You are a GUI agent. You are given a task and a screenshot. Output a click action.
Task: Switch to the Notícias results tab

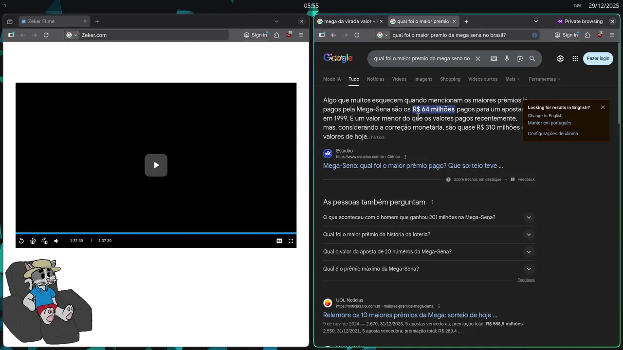tap(376, 79)
